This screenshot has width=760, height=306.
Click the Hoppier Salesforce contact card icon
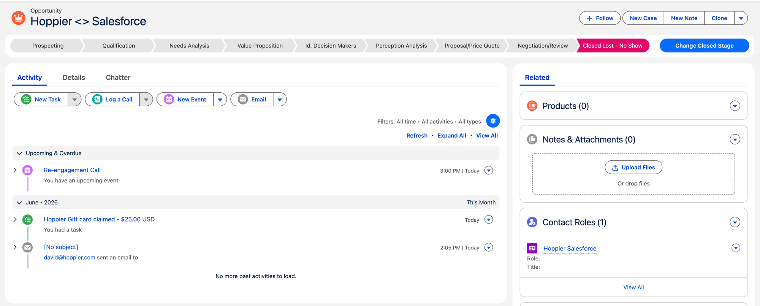tap(532, 248)
